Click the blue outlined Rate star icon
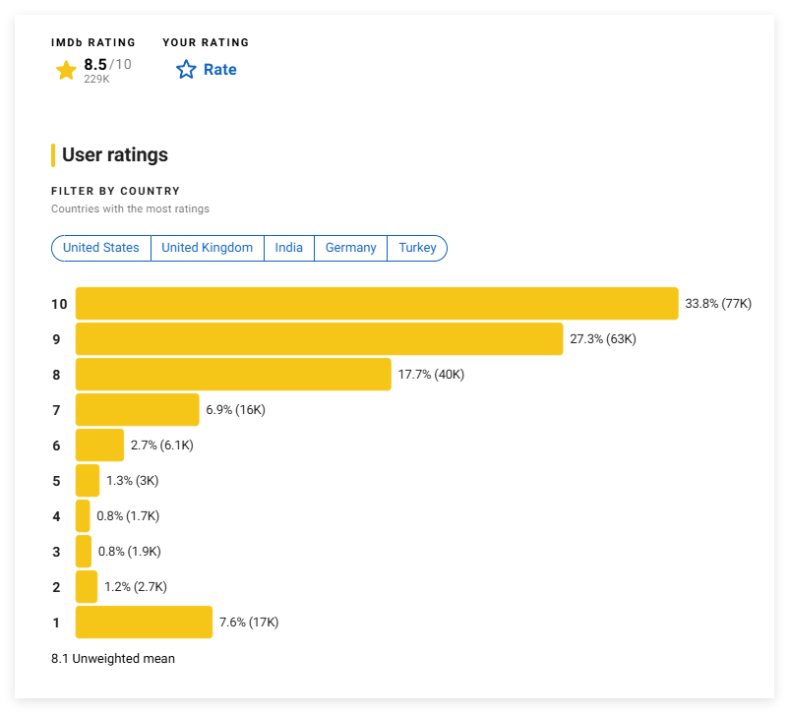Image resolution: width=789 pixels, height=713 pixels. click(186, 70)
